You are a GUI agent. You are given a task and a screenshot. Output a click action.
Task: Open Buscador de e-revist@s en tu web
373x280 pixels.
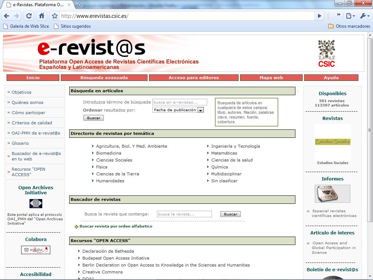click(x=36, y=156)
